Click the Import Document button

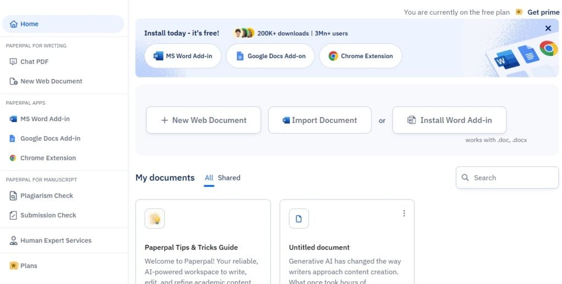320,120
